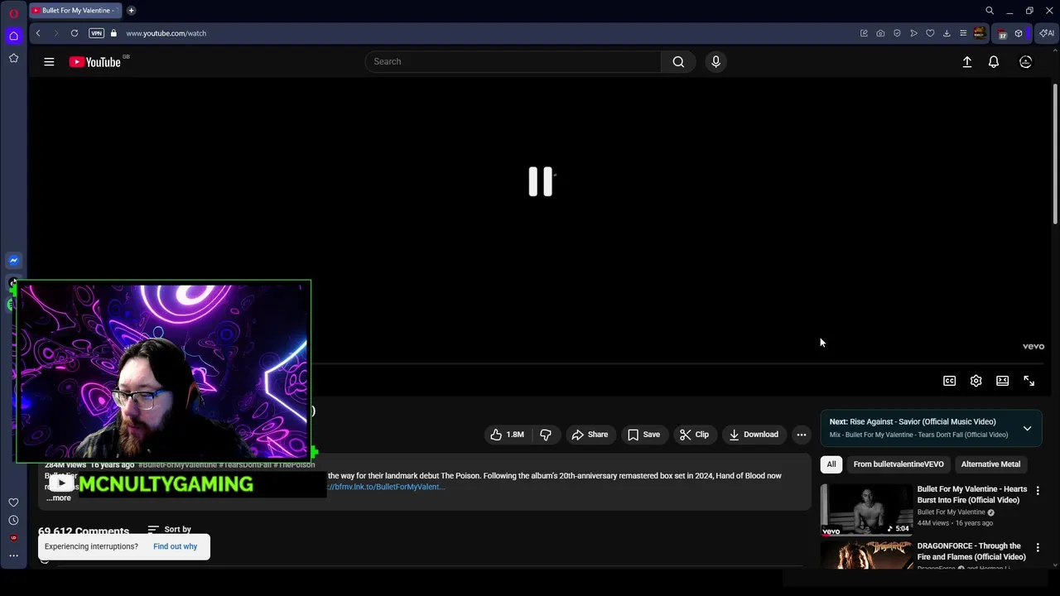Open DragonForce Through the Fire and Flames
This screenshot has height=596, width=1060.
pos(971,551)
